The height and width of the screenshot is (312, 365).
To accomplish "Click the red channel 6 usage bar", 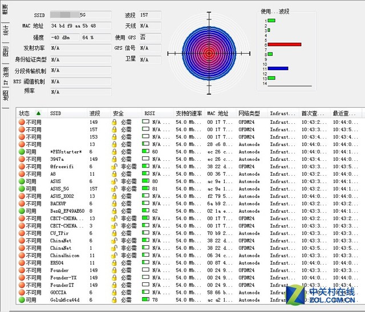I will [285, 44].
